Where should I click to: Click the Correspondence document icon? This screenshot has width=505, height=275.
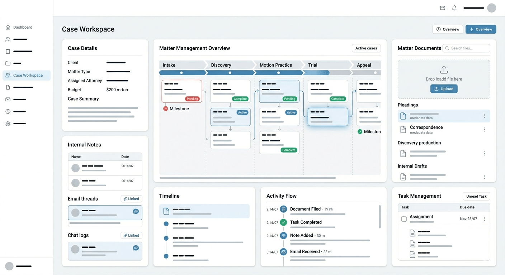pyautogui.click(x=403, y=130)
